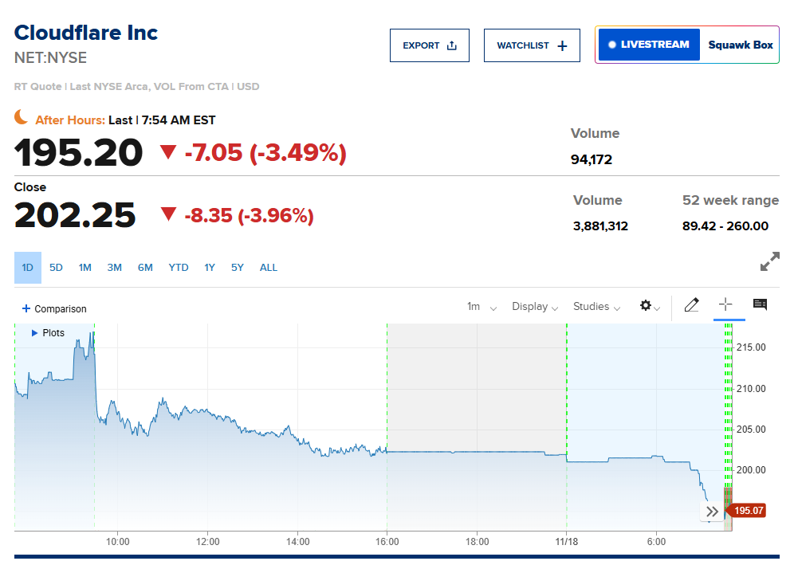The height and width of the screenshot is (561, 794).
Task: Show the ALL time range
Action: [x=269, y=268]
